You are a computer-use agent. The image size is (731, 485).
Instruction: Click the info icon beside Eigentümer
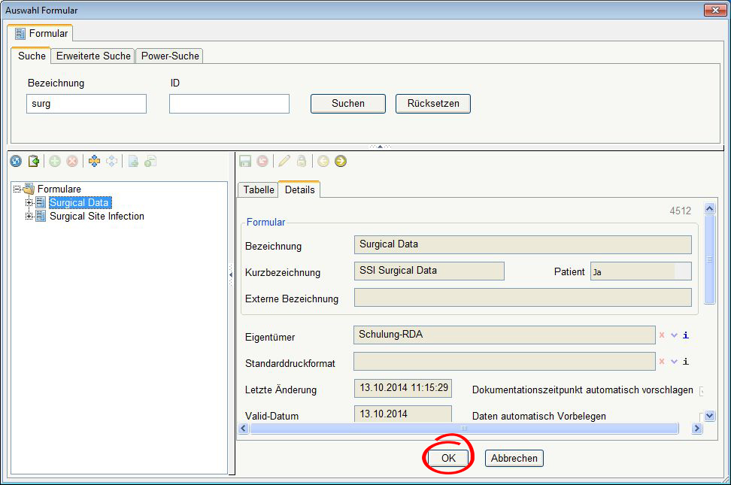click(686, 335)
